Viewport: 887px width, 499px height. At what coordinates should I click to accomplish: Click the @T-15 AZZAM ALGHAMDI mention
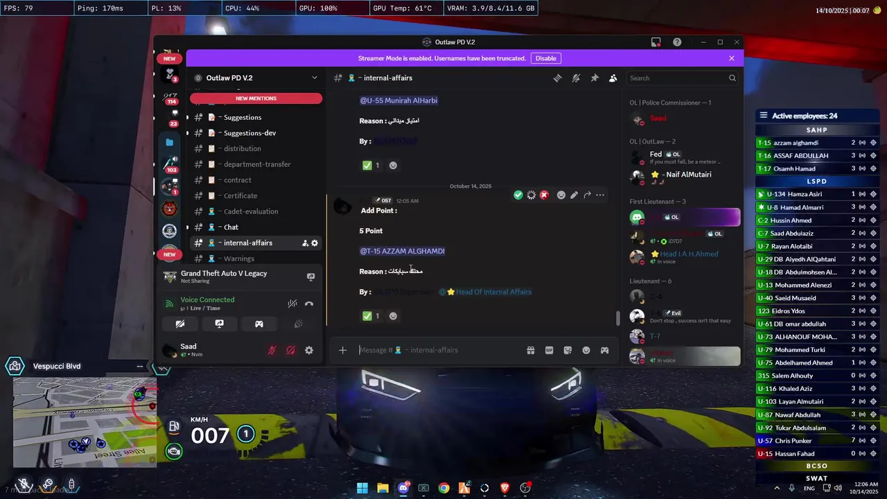pyautogui.click(x=402, y=251)
